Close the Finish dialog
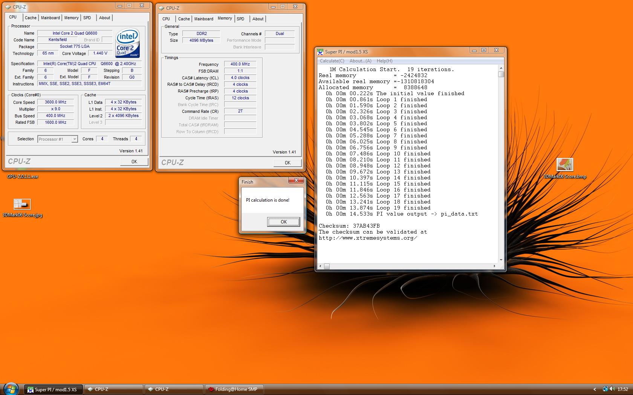Image resolution: width=633 pixels, height=395 pixels. pyautogui.click(x=296, y=181)
